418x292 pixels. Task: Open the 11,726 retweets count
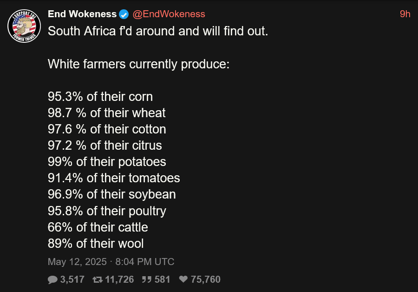(119, 279)
